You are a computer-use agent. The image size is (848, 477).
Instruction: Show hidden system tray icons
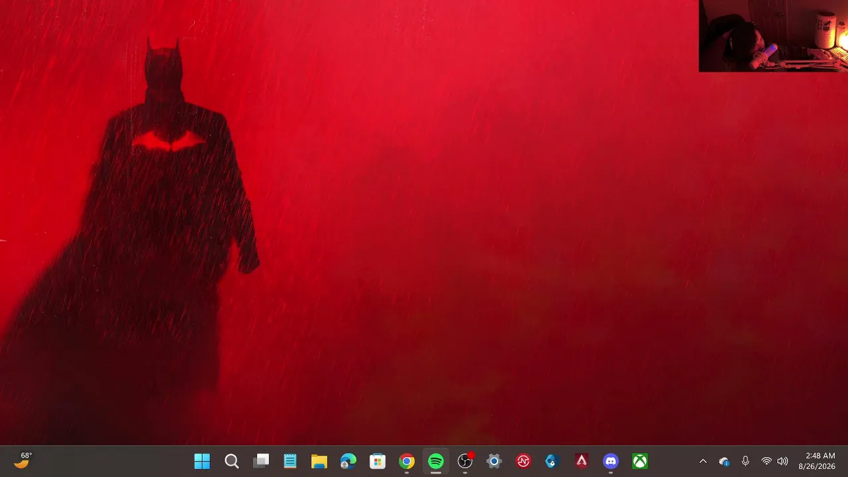[703, 461]
